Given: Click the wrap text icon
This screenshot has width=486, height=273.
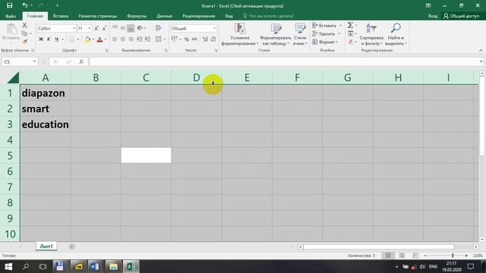Looking at the screenshot, I should pyautogui.click(x=159, y=28).
